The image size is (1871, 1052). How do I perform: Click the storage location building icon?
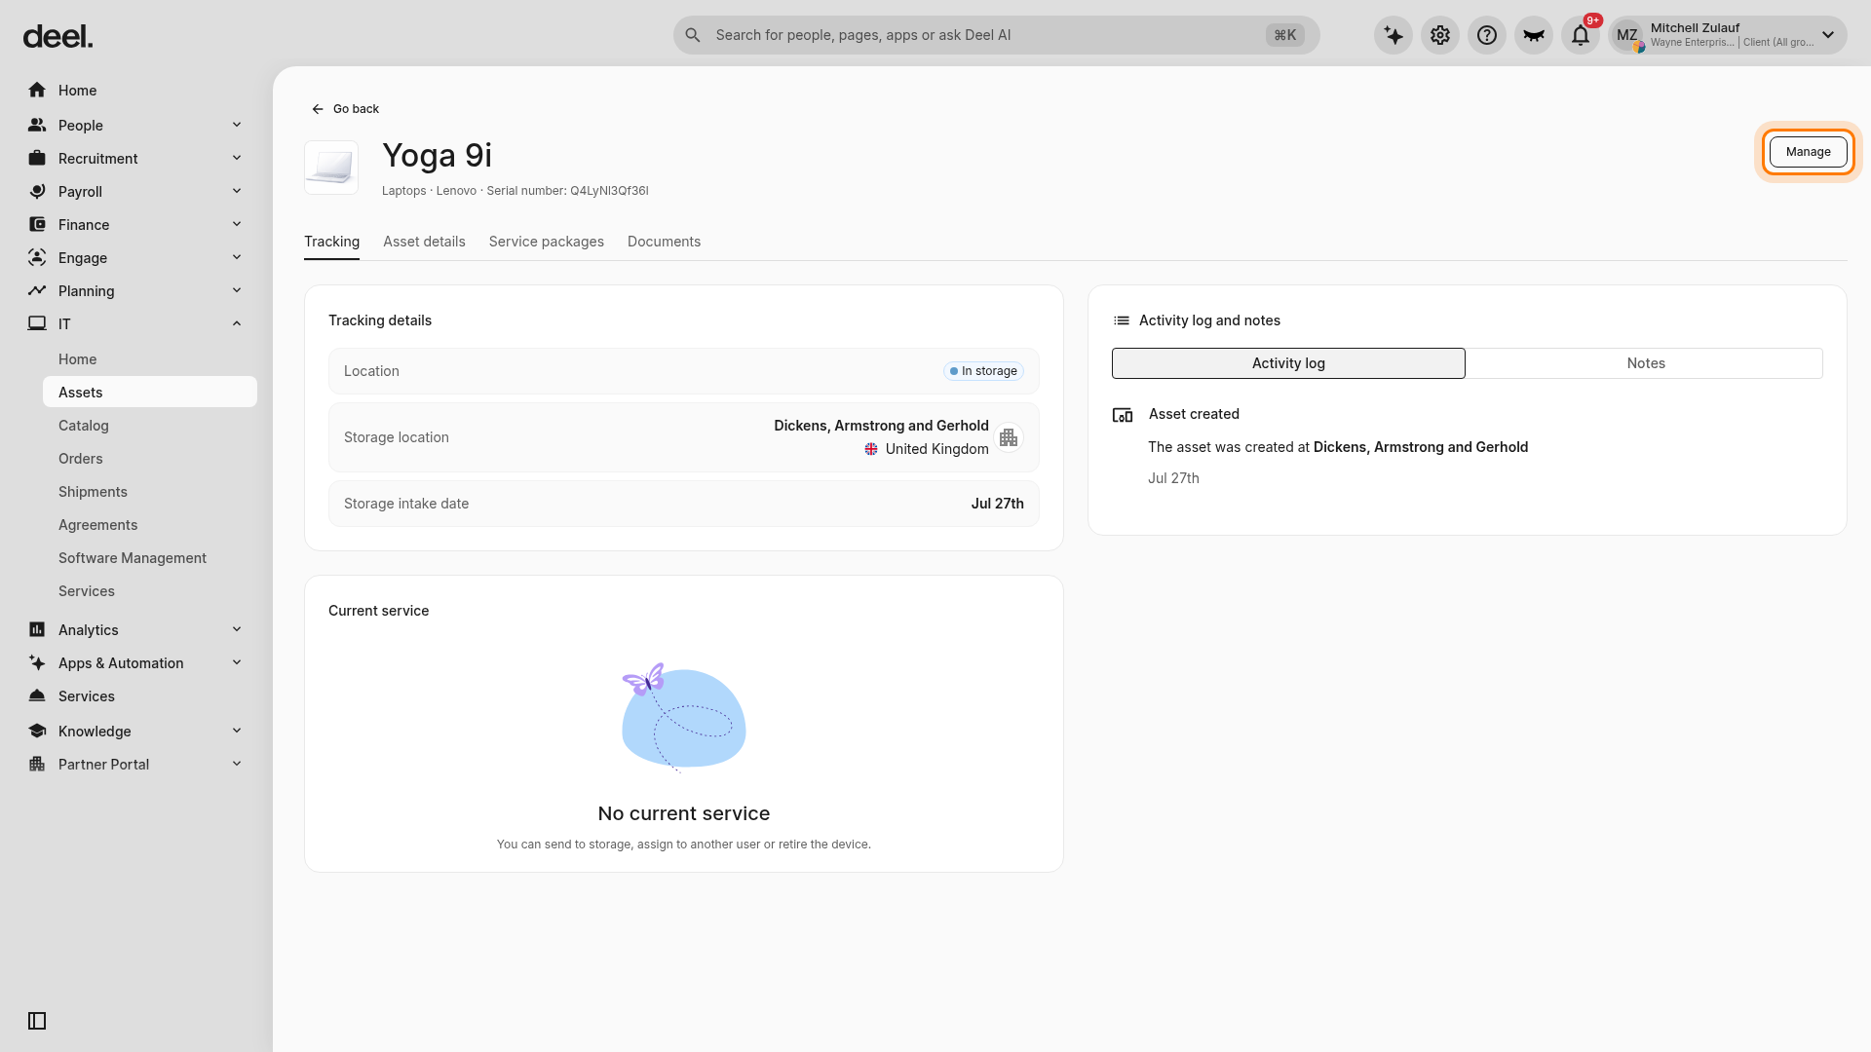click(1009, 437)
